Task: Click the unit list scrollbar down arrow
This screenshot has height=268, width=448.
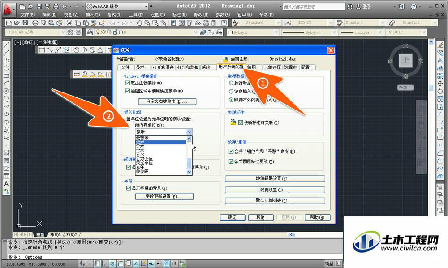Action: tap(189, 172)
